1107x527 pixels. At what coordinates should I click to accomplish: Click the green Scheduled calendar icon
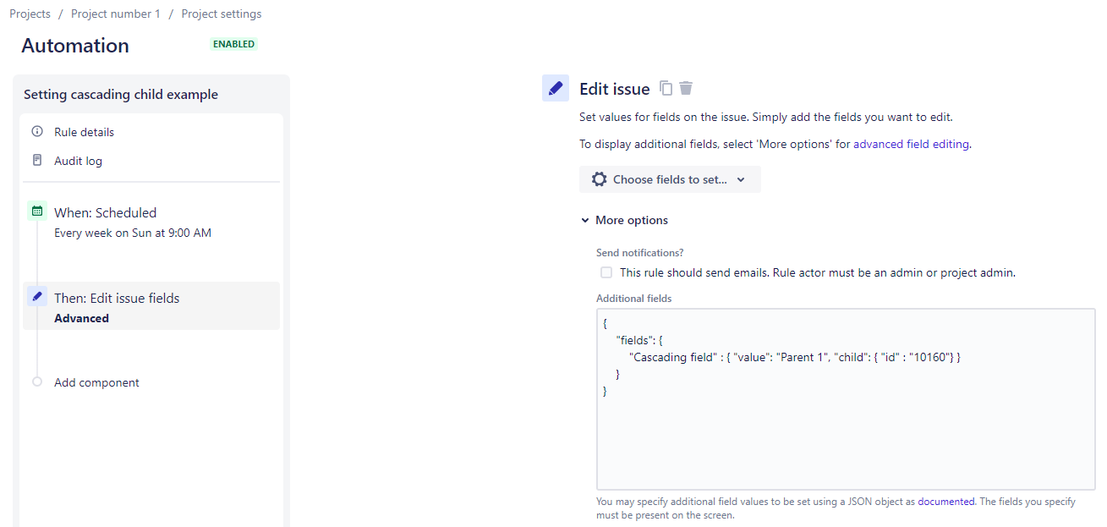[x=36, y=211]
